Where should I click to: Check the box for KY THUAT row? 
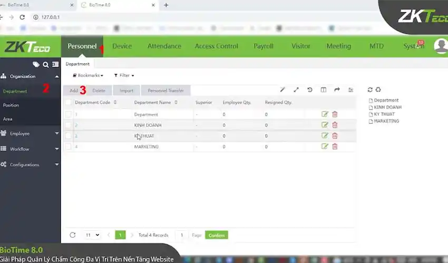click(68, 136)
